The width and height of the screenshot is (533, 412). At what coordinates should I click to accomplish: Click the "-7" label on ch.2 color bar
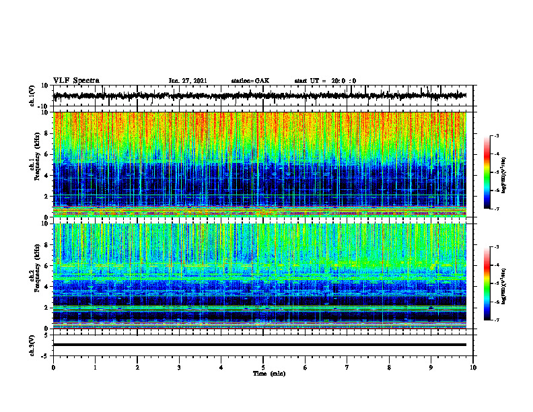pyautogui.click(x=497, y=320)
